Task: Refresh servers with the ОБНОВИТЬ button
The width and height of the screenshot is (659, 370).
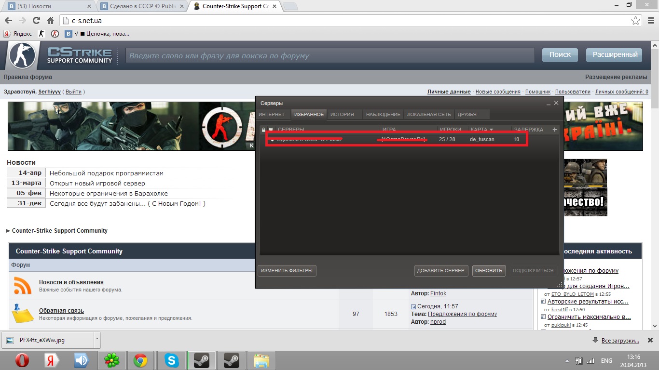Action: 489,270
